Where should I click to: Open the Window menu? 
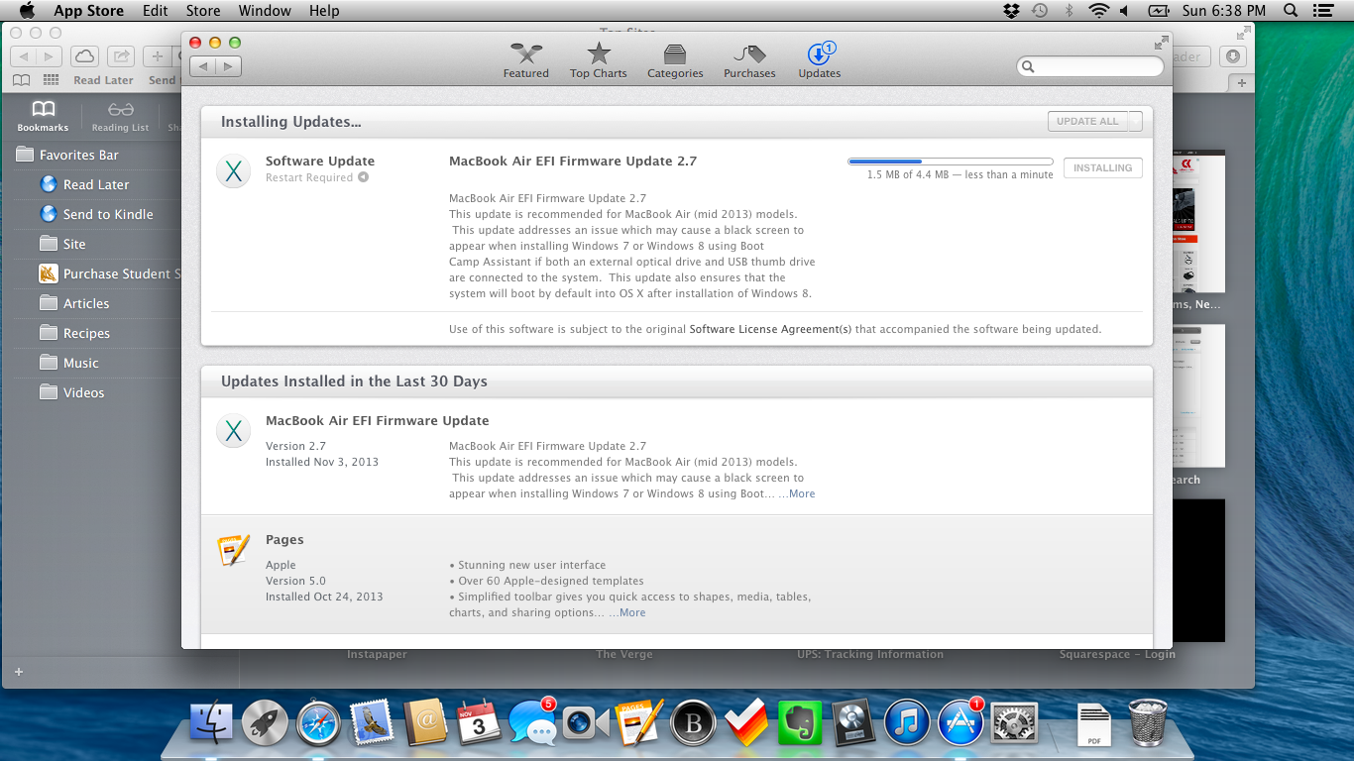pos(265,11)
